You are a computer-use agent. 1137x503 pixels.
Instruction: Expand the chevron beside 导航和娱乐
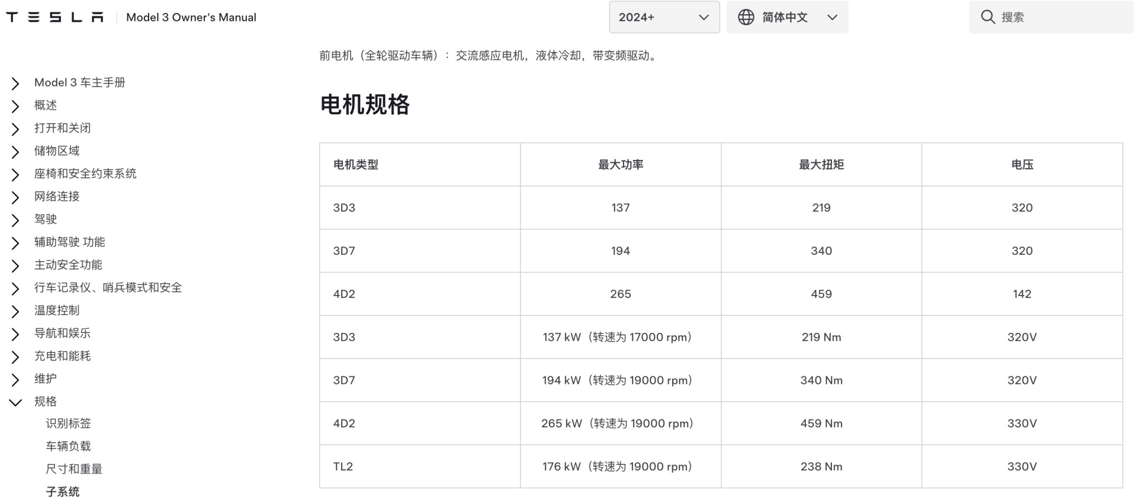[15, 335]
